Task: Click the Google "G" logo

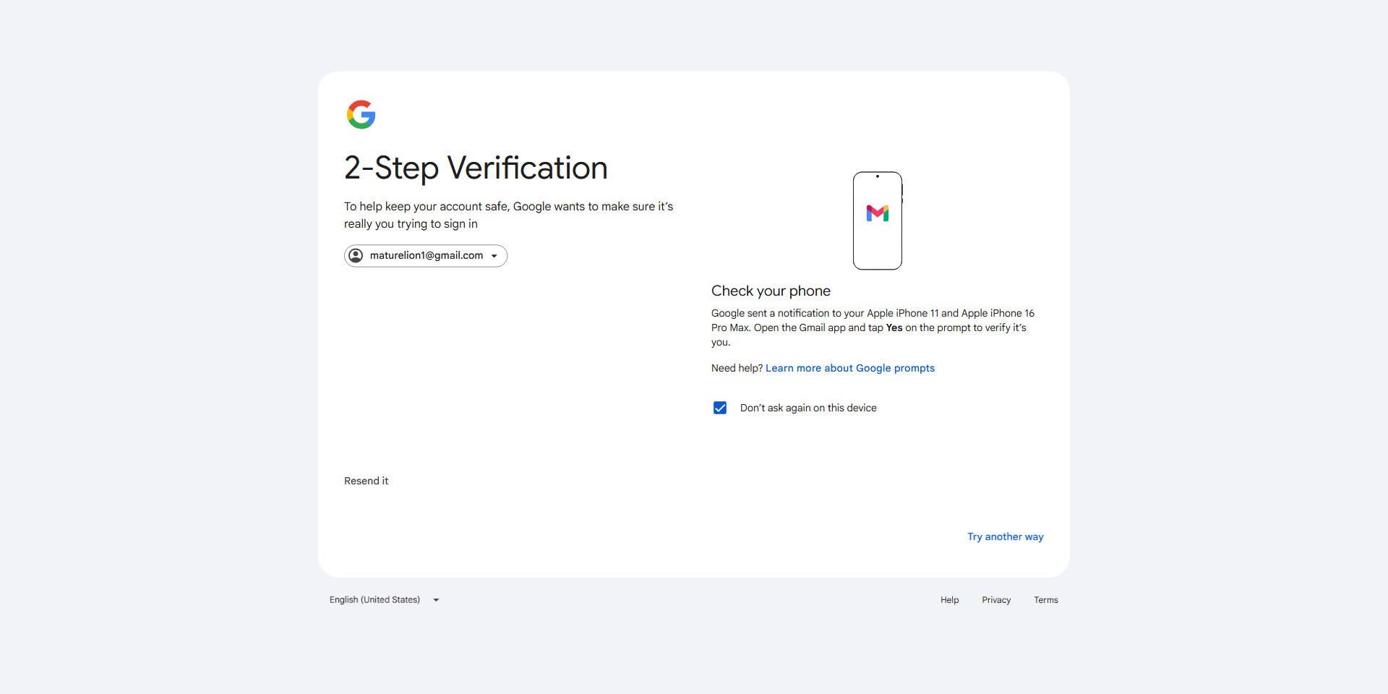Action: pos(361,114)
